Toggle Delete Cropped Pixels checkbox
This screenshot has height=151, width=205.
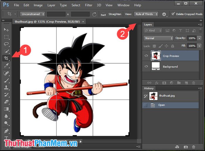click(x=173, y=14)
